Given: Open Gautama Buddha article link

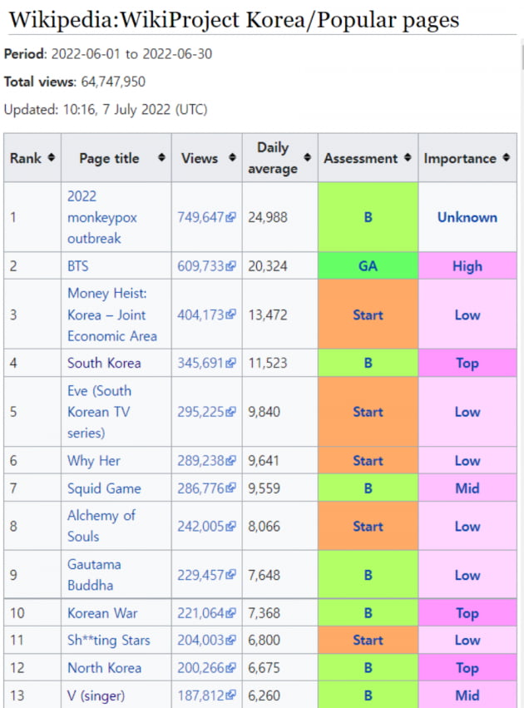Looking at the screenshot, I should pyautogui.click(x=94, y=575).
